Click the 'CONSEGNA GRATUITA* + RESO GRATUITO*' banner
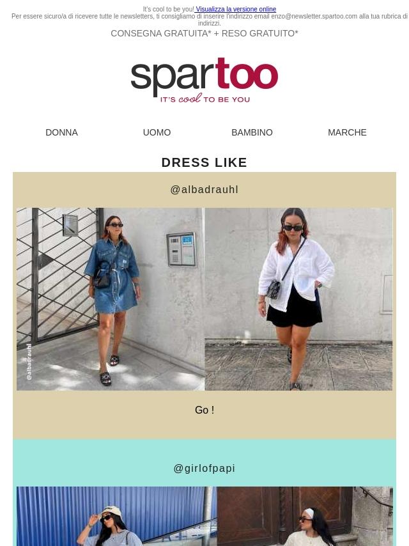This screenshot has width=409, height=546. [204, 33]
